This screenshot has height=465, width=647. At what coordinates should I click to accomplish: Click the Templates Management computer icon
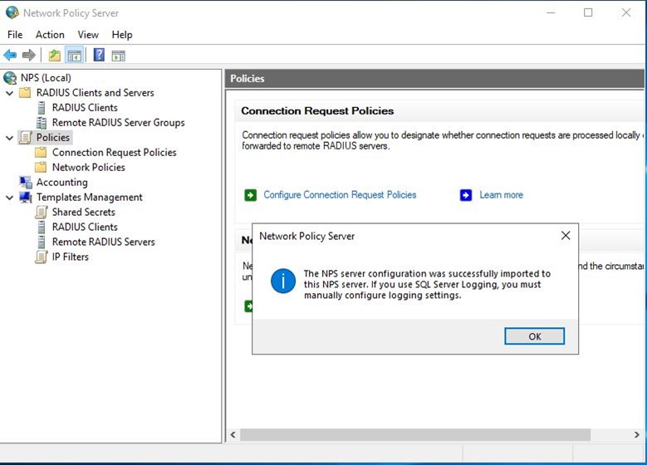pos(26,198)
